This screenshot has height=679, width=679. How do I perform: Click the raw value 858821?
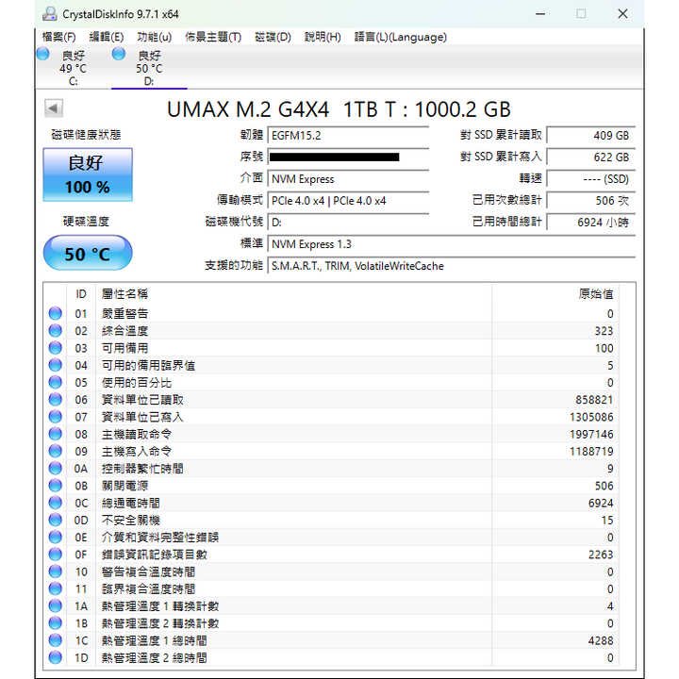[594, 400]
